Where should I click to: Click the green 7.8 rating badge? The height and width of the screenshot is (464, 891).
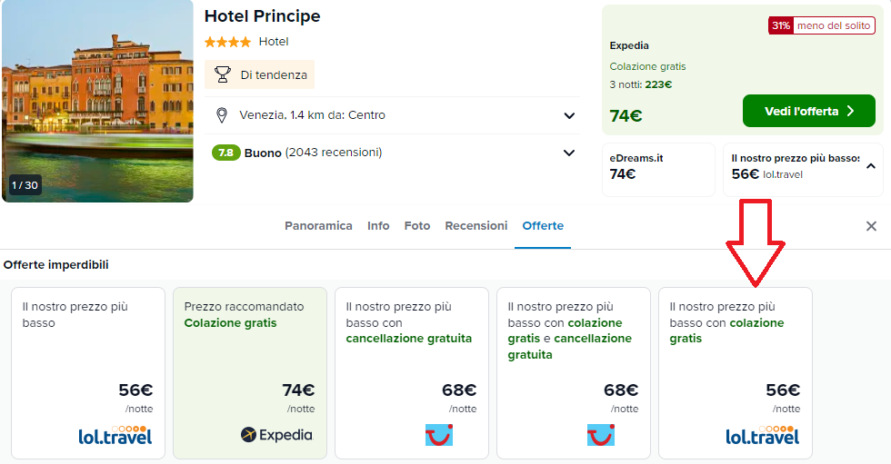(225, 153)
